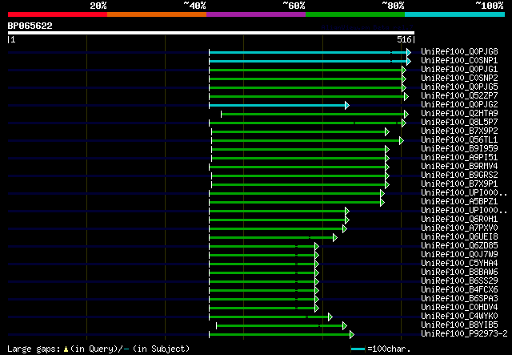Click the cyan =100char. scale bar legend
This screenshot has width=512, height=355.
[358, 349]
